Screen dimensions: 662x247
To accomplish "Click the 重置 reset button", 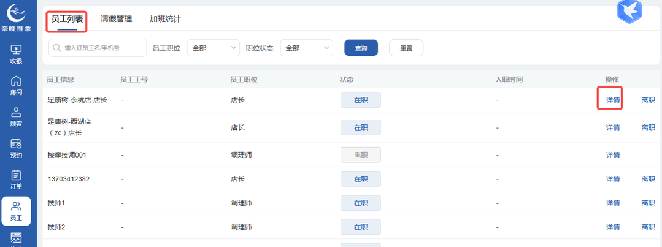I will pos(406,48).
